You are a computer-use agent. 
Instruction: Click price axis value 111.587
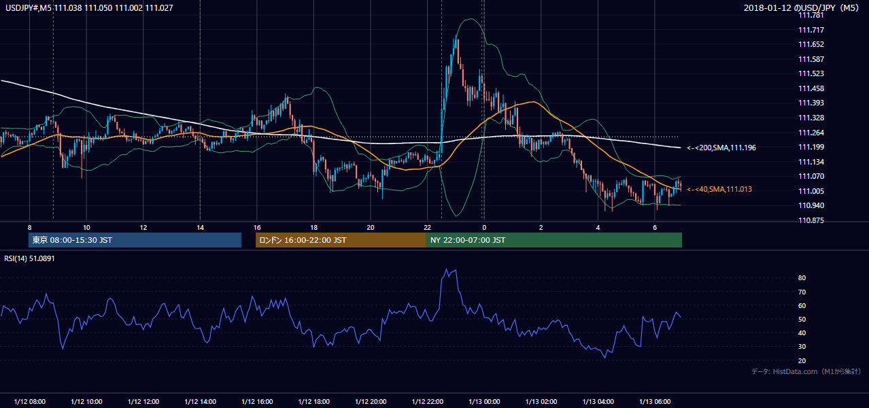(x=811, y=59)
